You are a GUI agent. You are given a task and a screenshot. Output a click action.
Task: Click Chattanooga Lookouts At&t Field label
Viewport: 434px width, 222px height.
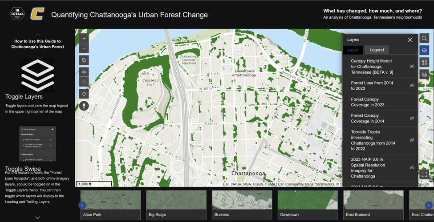coord(189,59)
